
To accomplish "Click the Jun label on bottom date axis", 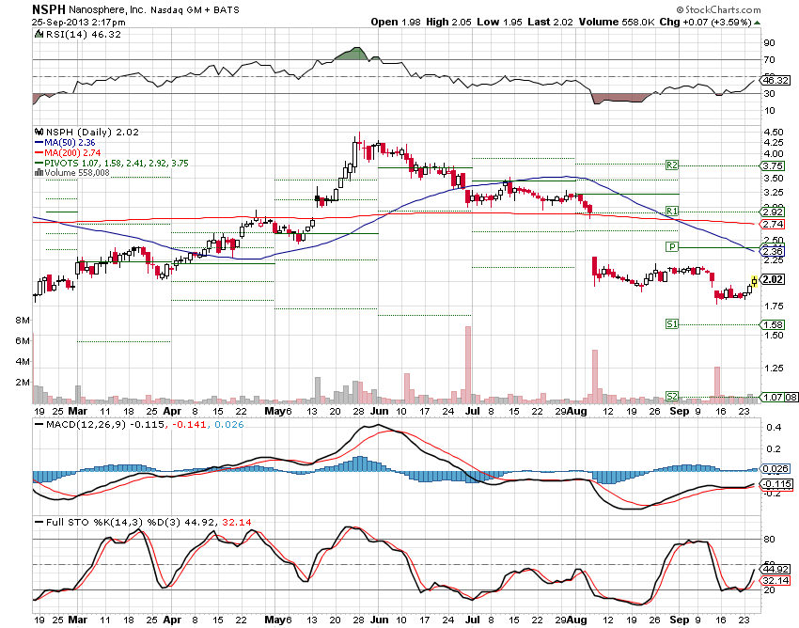I will coord(379,620).
